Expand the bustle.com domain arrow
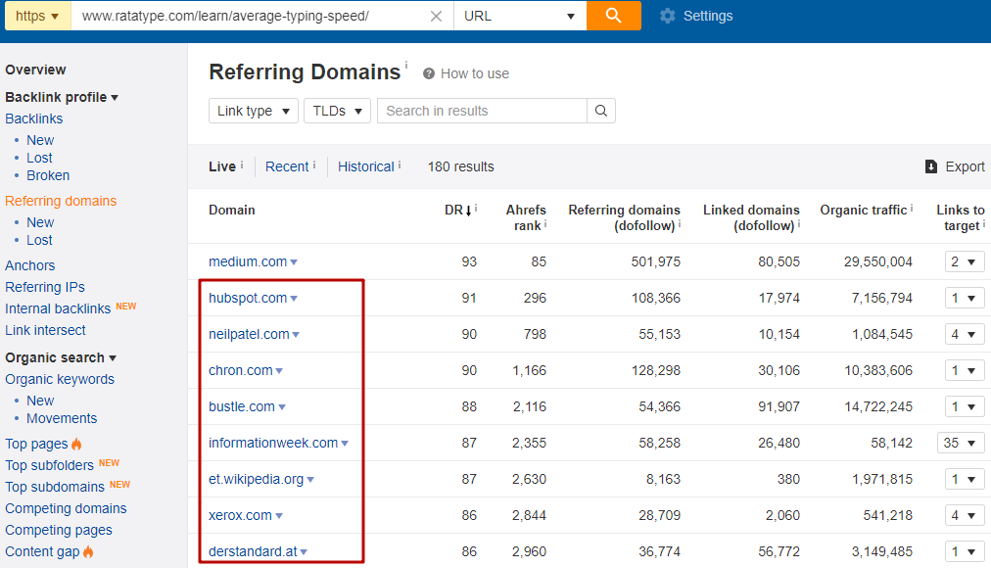 pyautogui.click(x=282, y=406)
